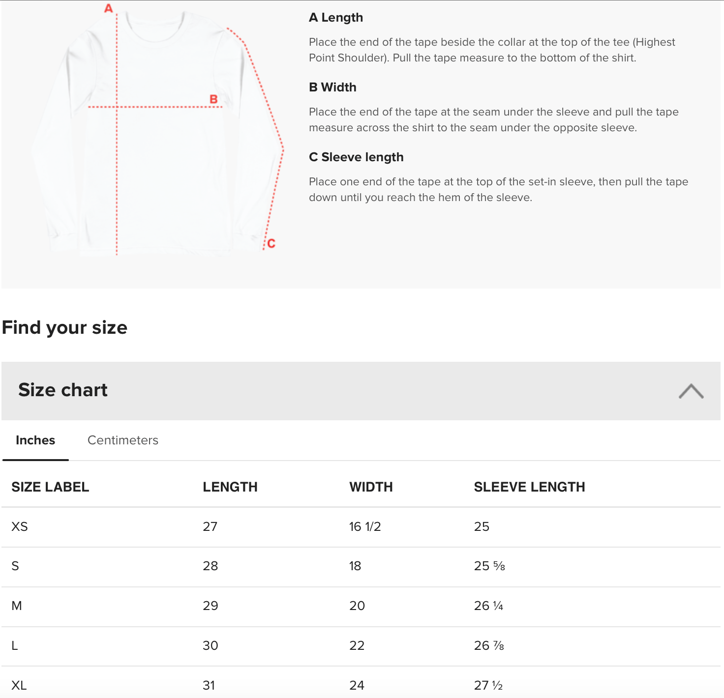The image size is (724, 698).
Task: Click length value 31 in XL row
Action: point(209,686)
